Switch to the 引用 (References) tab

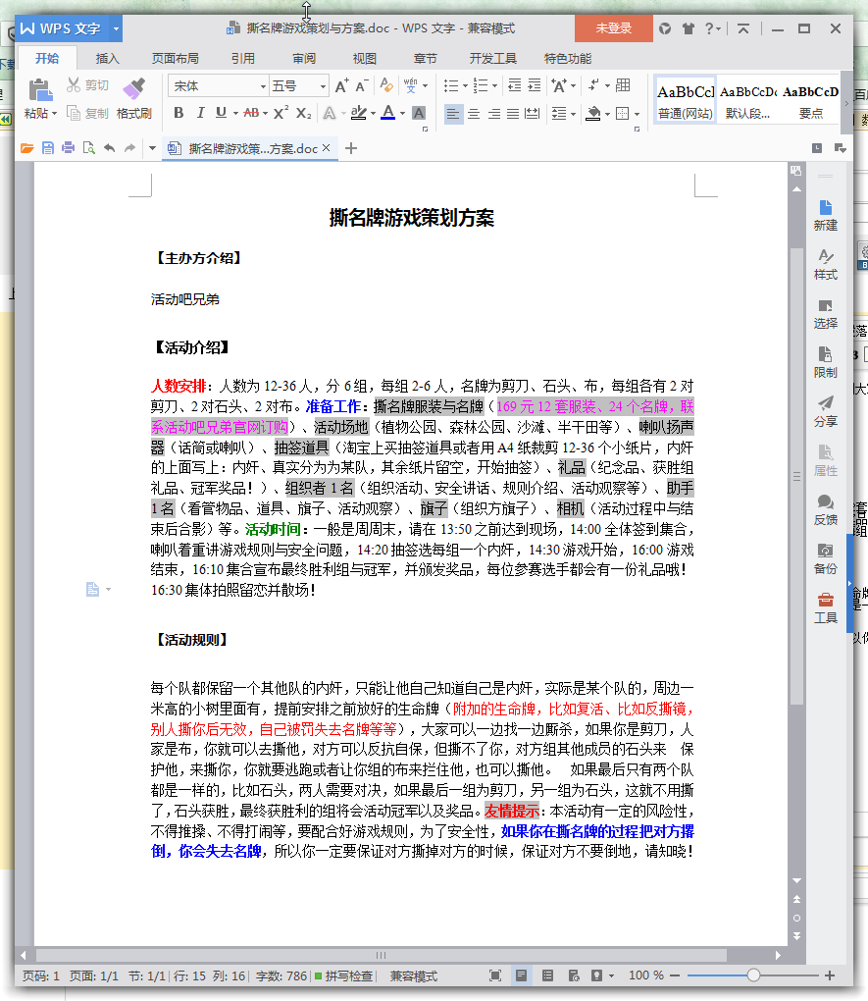(x=242, y=59)
